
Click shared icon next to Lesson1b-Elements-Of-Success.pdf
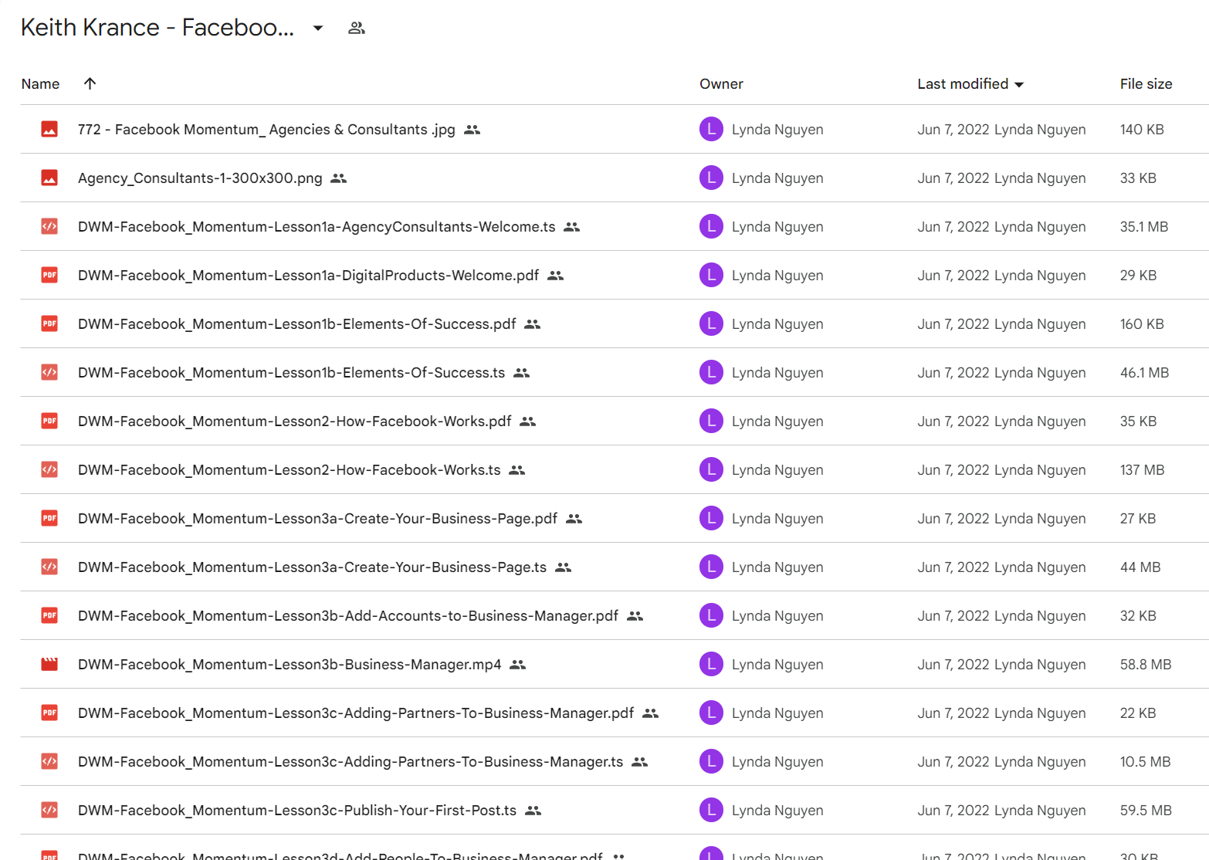pos(533,324)
